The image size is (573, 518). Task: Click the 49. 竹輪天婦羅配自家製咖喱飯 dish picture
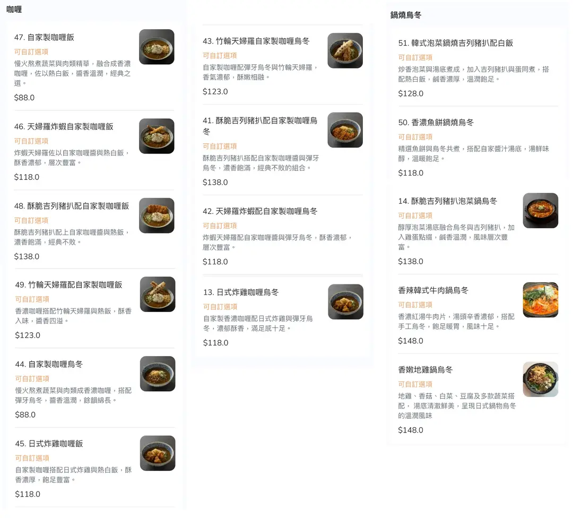(158, 294)
